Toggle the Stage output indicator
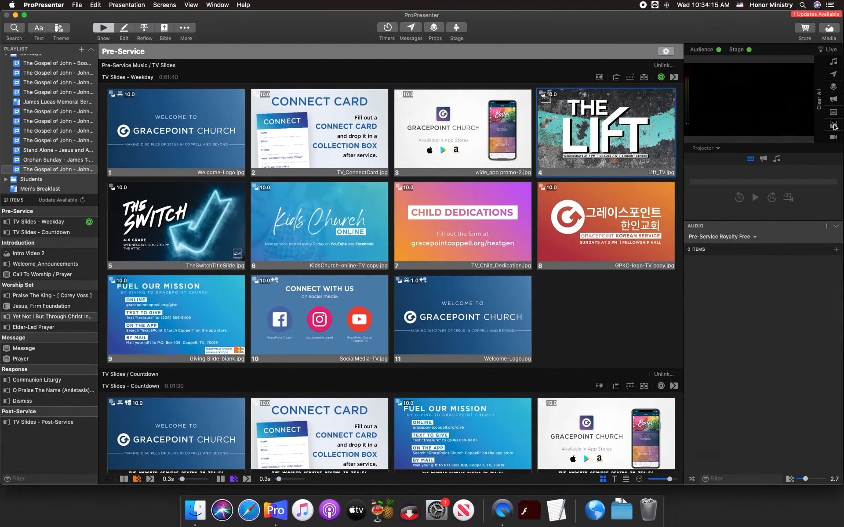The width and height of the screenshot is (844, 527). (749, 50)
